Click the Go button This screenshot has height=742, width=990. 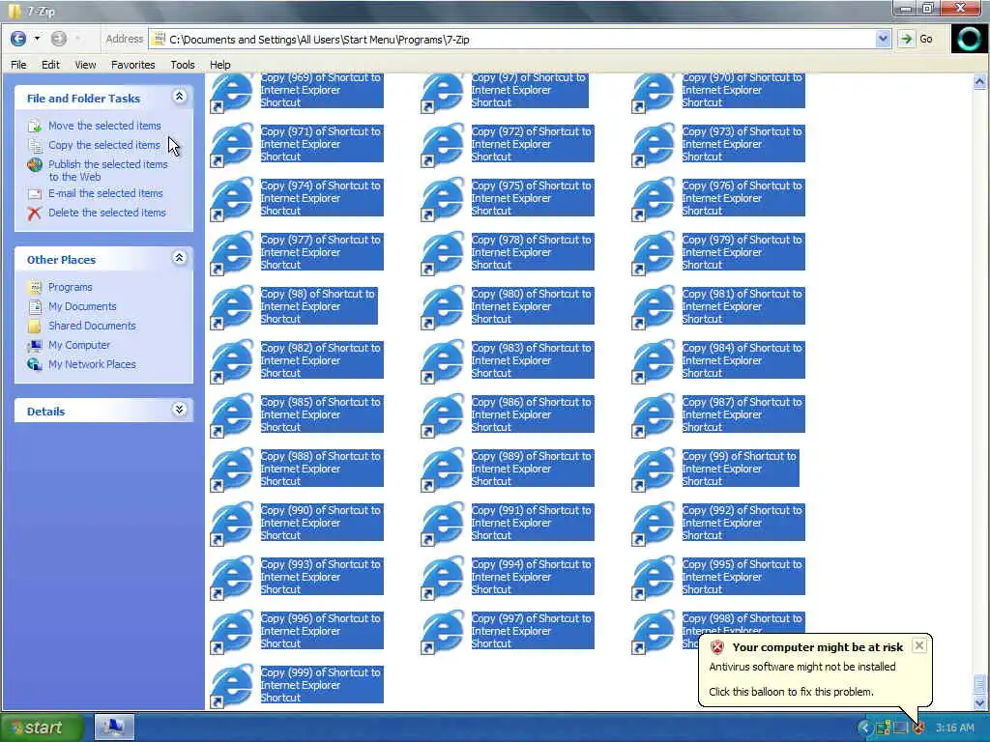917,39
